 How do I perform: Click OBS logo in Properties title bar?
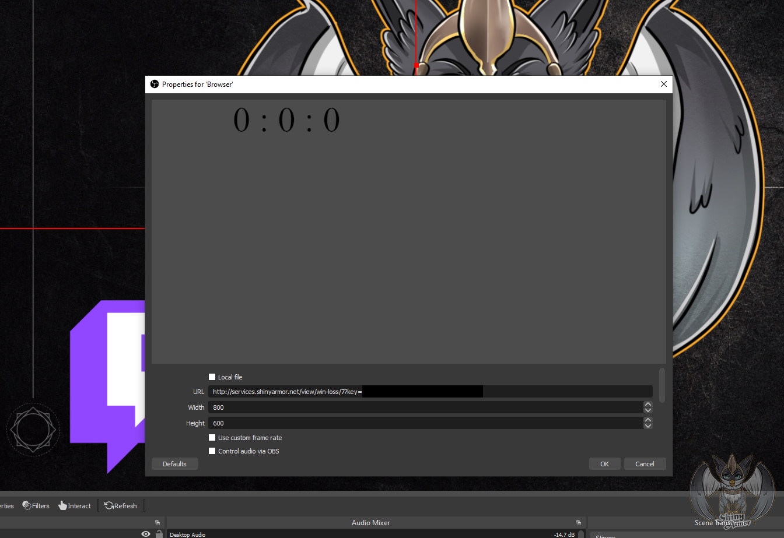[155, 84]
